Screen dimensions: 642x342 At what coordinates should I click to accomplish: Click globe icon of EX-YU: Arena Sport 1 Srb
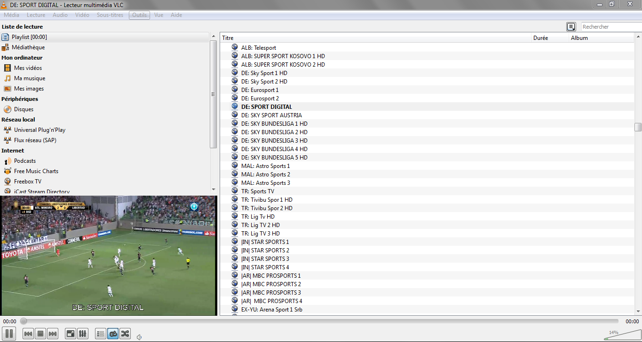click(x=235, y=309)
